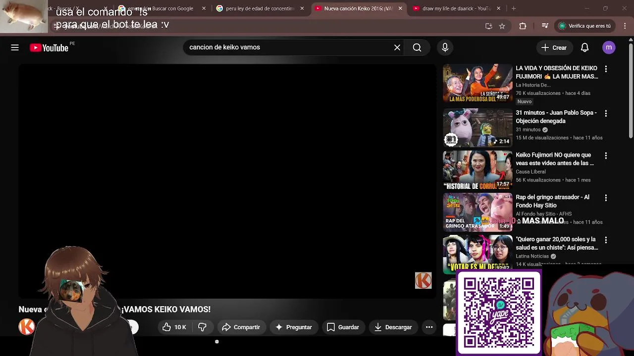Open options for Rap del gringo atrasador video
Image resolution: width=634 pixels, height=356 pixels.
point(606,198)
